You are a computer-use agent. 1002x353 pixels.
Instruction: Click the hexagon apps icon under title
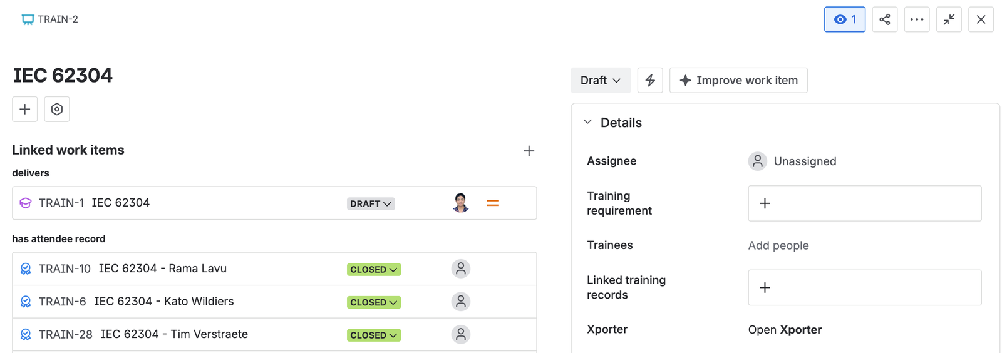click(x=57, y=109)
